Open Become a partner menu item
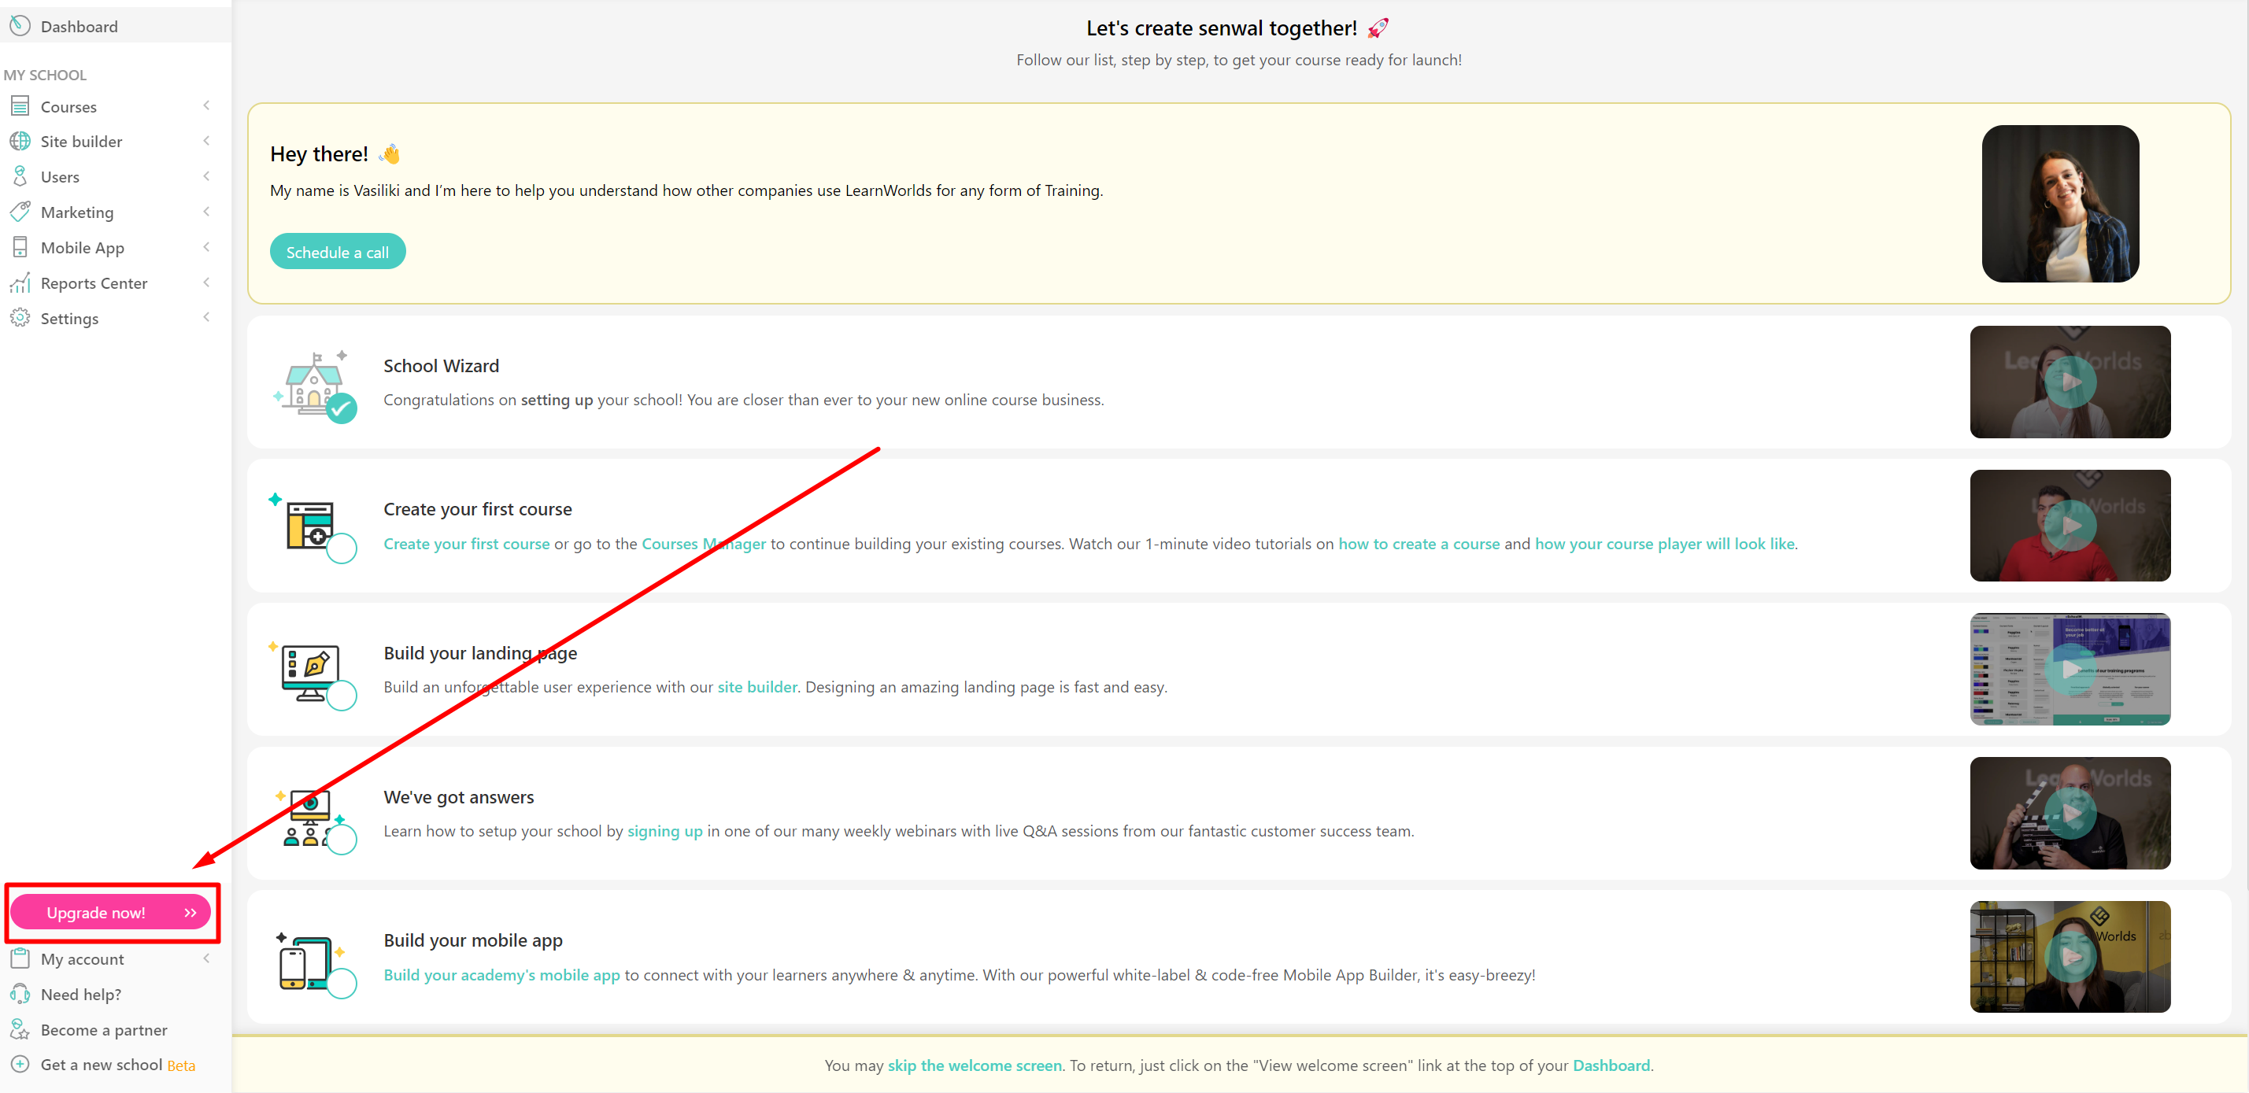This screenshot has height=1093, width=2249. pyautogui.click(x=104, y=1029)
